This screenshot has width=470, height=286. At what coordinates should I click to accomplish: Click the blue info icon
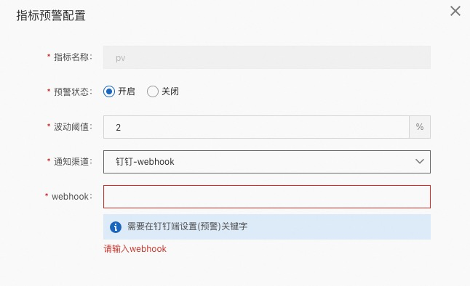tap(116, 226)
